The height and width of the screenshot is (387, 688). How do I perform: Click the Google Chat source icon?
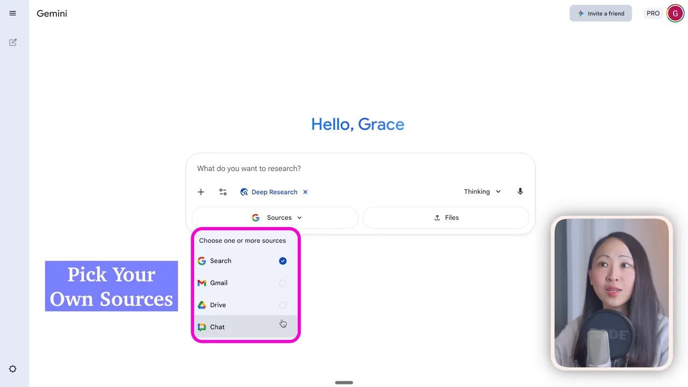tap(202, 327)
